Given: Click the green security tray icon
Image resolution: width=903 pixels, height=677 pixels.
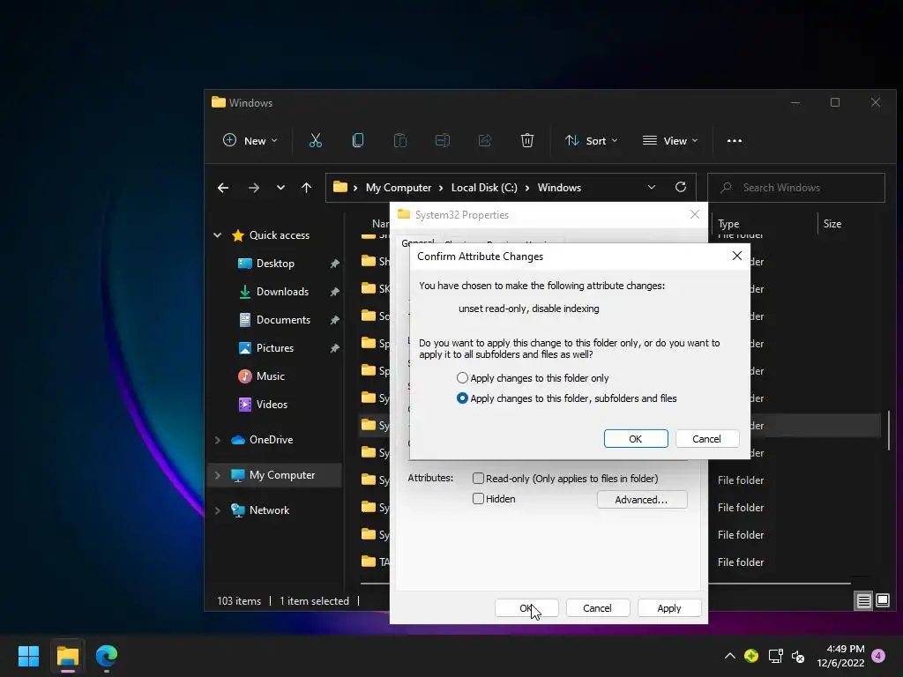Looking at the screenshot, I should click(751, 656).
